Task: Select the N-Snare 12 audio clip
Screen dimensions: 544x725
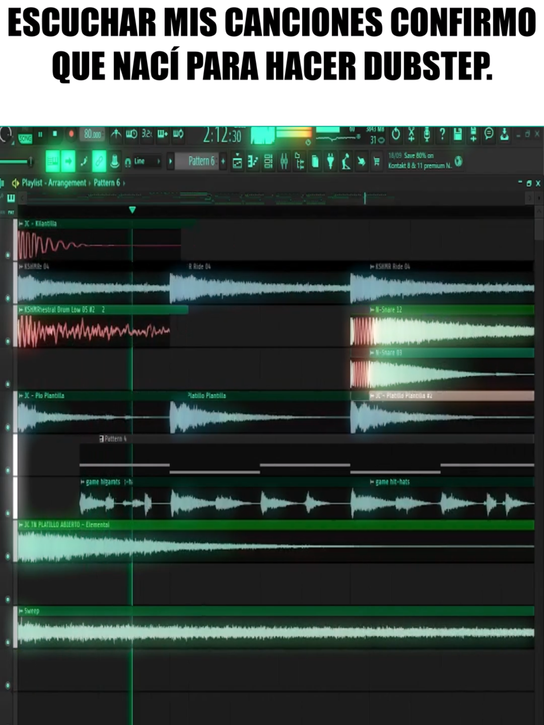Action: pyautogui.click(x=442, y=327)
